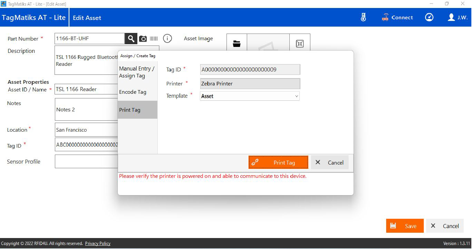
Task: Click the camera icon beside Part Number
Action: click(143, 39)
